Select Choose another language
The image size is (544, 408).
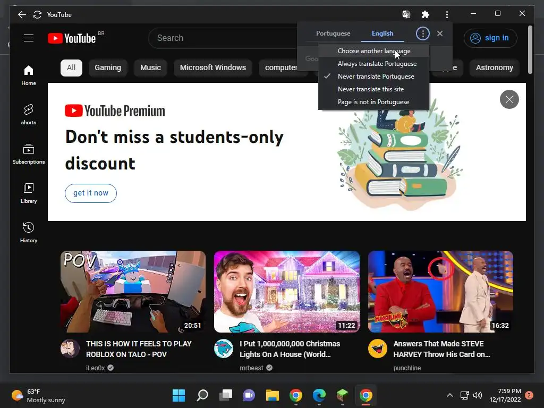[373, 51]
